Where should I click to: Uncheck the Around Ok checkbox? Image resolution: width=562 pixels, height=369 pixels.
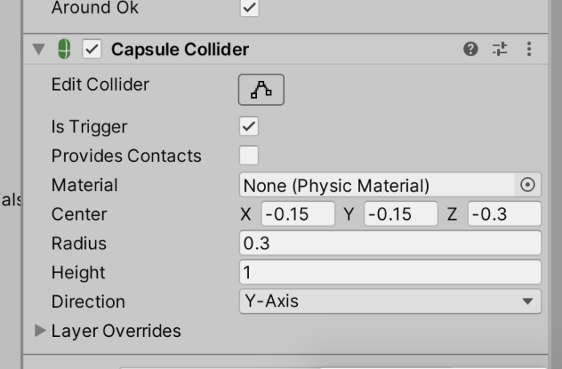click(x=249, y=8)
